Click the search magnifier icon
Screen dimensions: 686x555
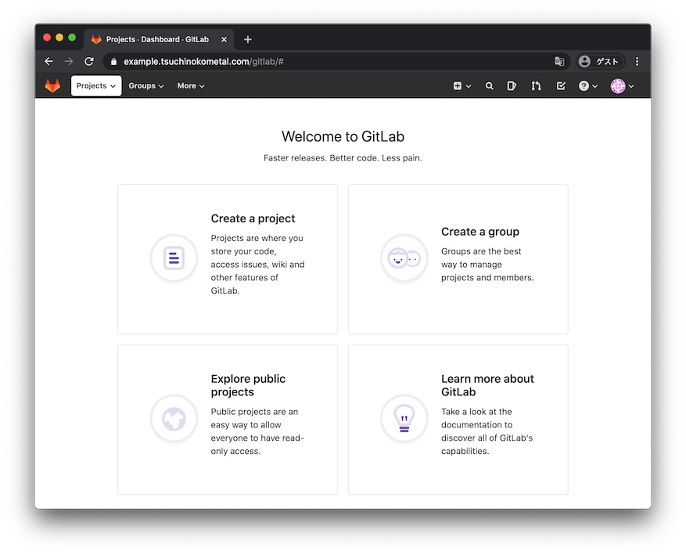coord(490,86)
